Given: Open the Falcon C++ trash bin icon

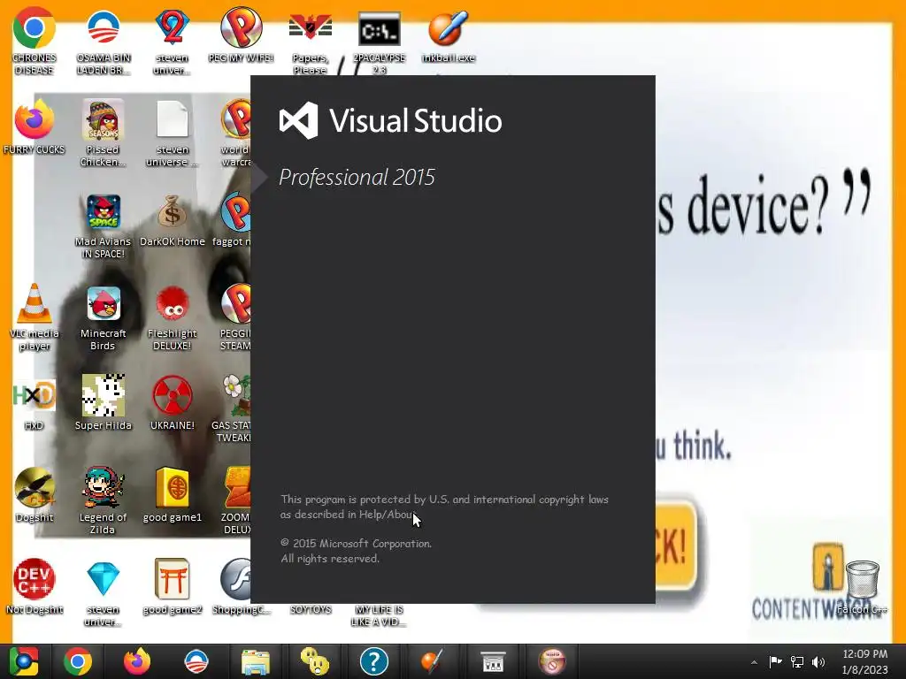Looking at the screenshot, I should click(862, 586).
